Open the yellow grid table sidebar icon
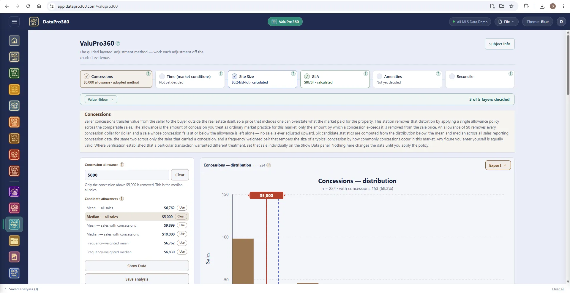Viewport: 570px width, 293px height. coord(14,241)
